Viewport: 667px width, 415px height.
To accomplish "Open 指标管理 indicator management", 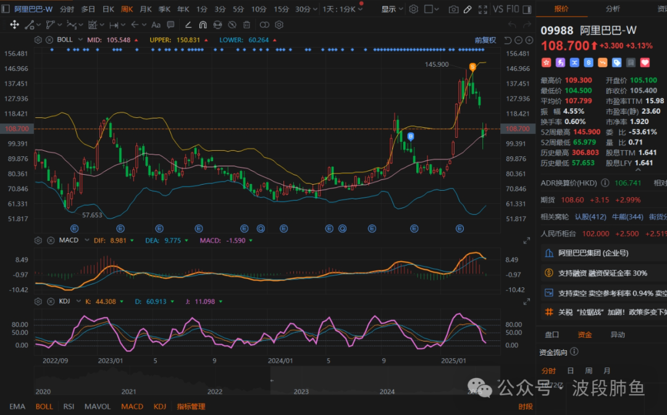I will coord(191,406).
